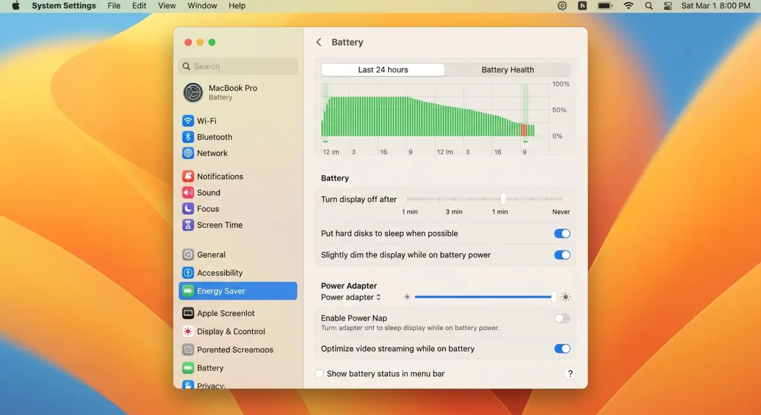The height and width of the screenshot is (415, 761).
Task: Click the 3 min slider label
Action: coord(454,212)
